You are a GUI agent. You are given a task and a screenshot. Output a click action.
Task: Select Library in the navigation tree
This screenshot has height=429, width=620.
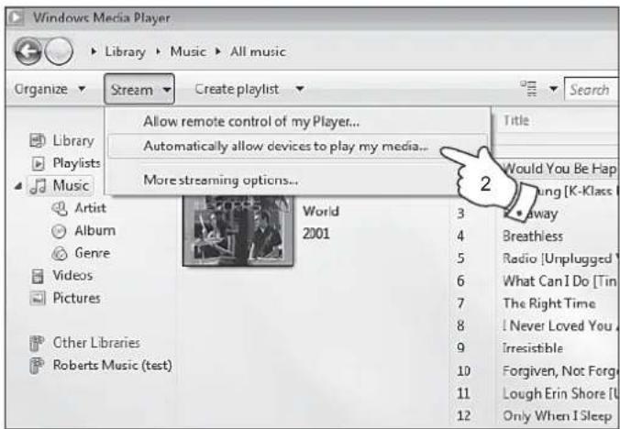click(73, 140)
